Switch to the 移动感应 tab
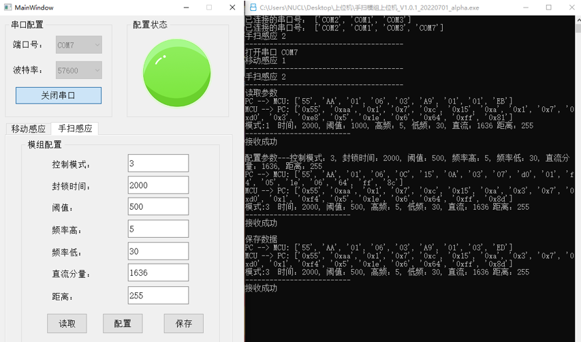 coord(29,129)
